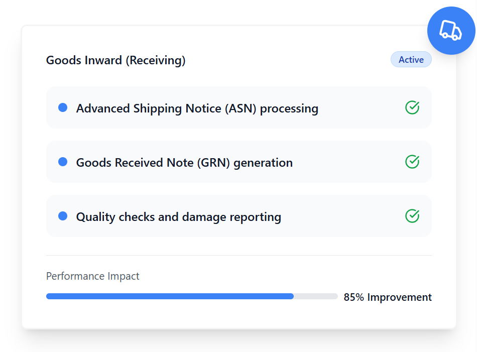Viewport: 477px width, 352px height.
Task: Click the green checkmark for Quality checks
Action: click(412, 216)
